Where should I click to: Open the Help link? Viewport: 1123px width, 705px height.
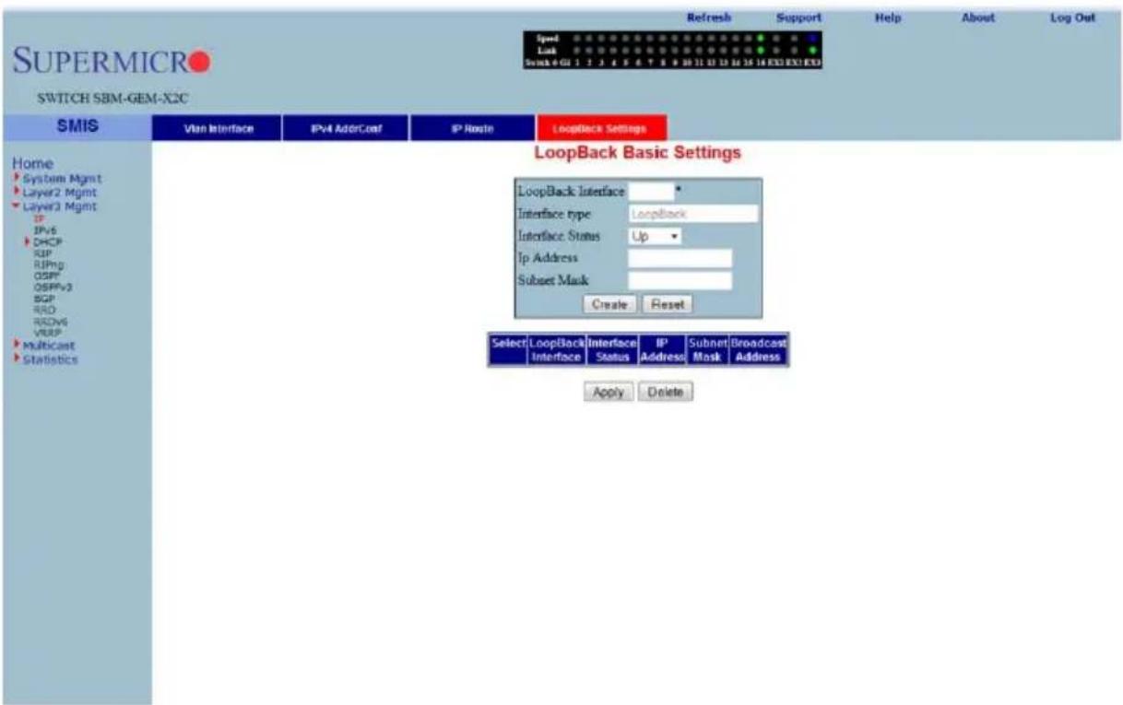coord(887,18)
